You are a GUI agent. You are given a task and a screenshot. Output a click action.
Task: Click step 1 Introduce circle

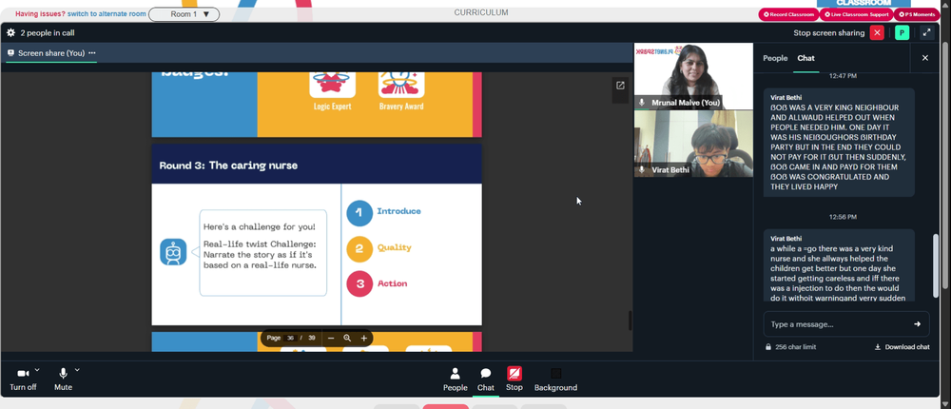click(359, 213)
